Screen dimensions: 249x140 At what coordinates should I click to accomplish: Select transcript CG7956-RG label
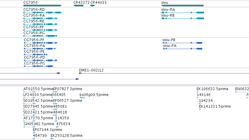[34, 33]
